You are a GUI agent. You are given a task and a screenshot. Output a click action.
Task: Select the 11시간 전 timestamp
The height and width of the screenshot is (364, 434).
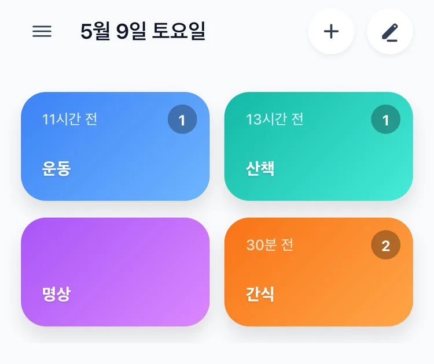tap(69, 120)
